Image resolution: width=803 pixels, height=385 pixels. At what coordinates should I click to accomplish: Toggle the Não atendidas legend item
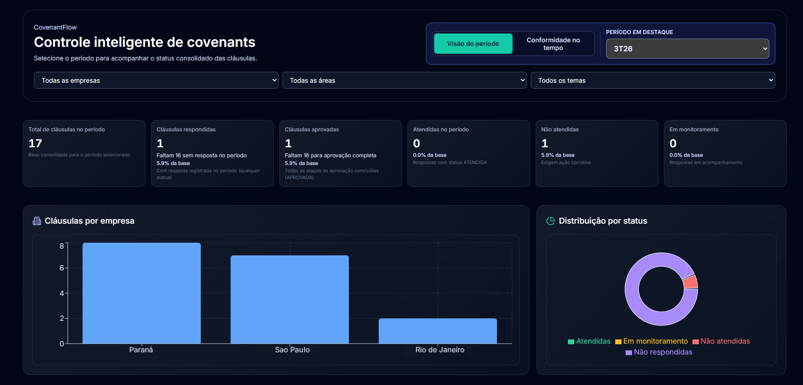[721, 341]
